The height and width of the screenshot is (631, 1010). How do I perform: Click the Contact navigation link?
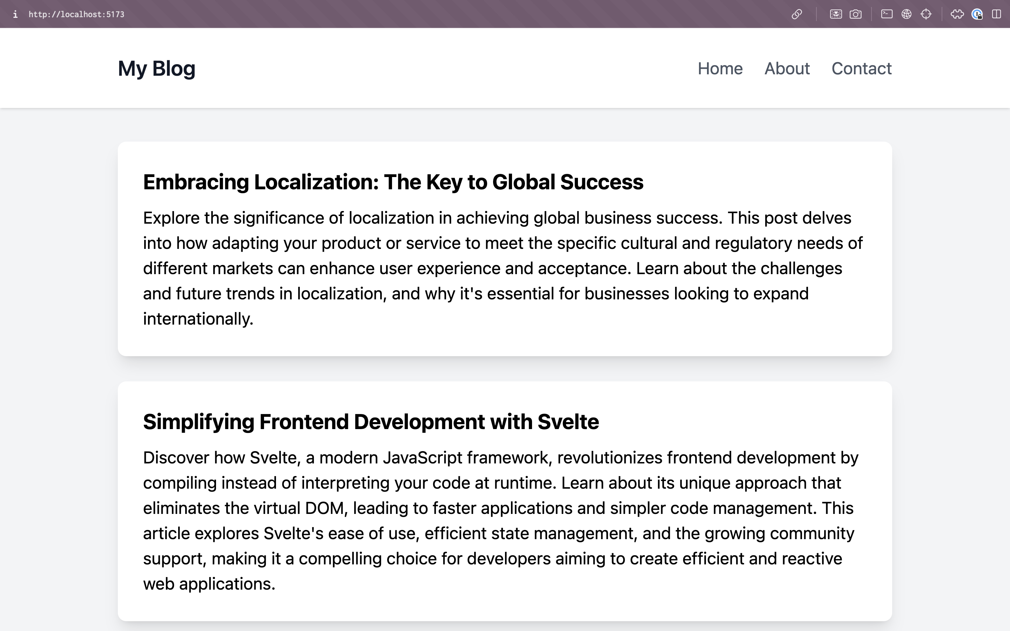point(861,68)
